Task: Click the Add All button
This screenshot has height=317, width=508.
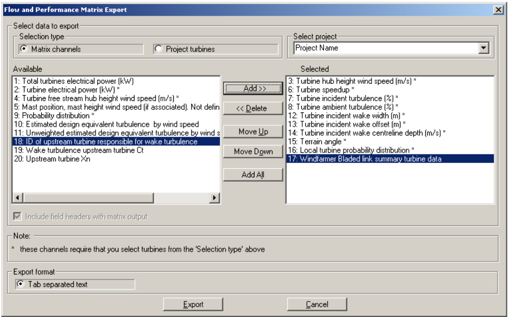Action: [x=253, y=175]
